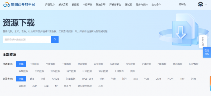The height and width of the screenshot is (96, 211).
Task: Click the large download folder illustration
Action: click(184, 30)
